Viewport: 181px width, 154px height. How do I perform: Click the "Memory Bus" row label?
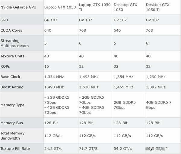[x=12, y=123]
